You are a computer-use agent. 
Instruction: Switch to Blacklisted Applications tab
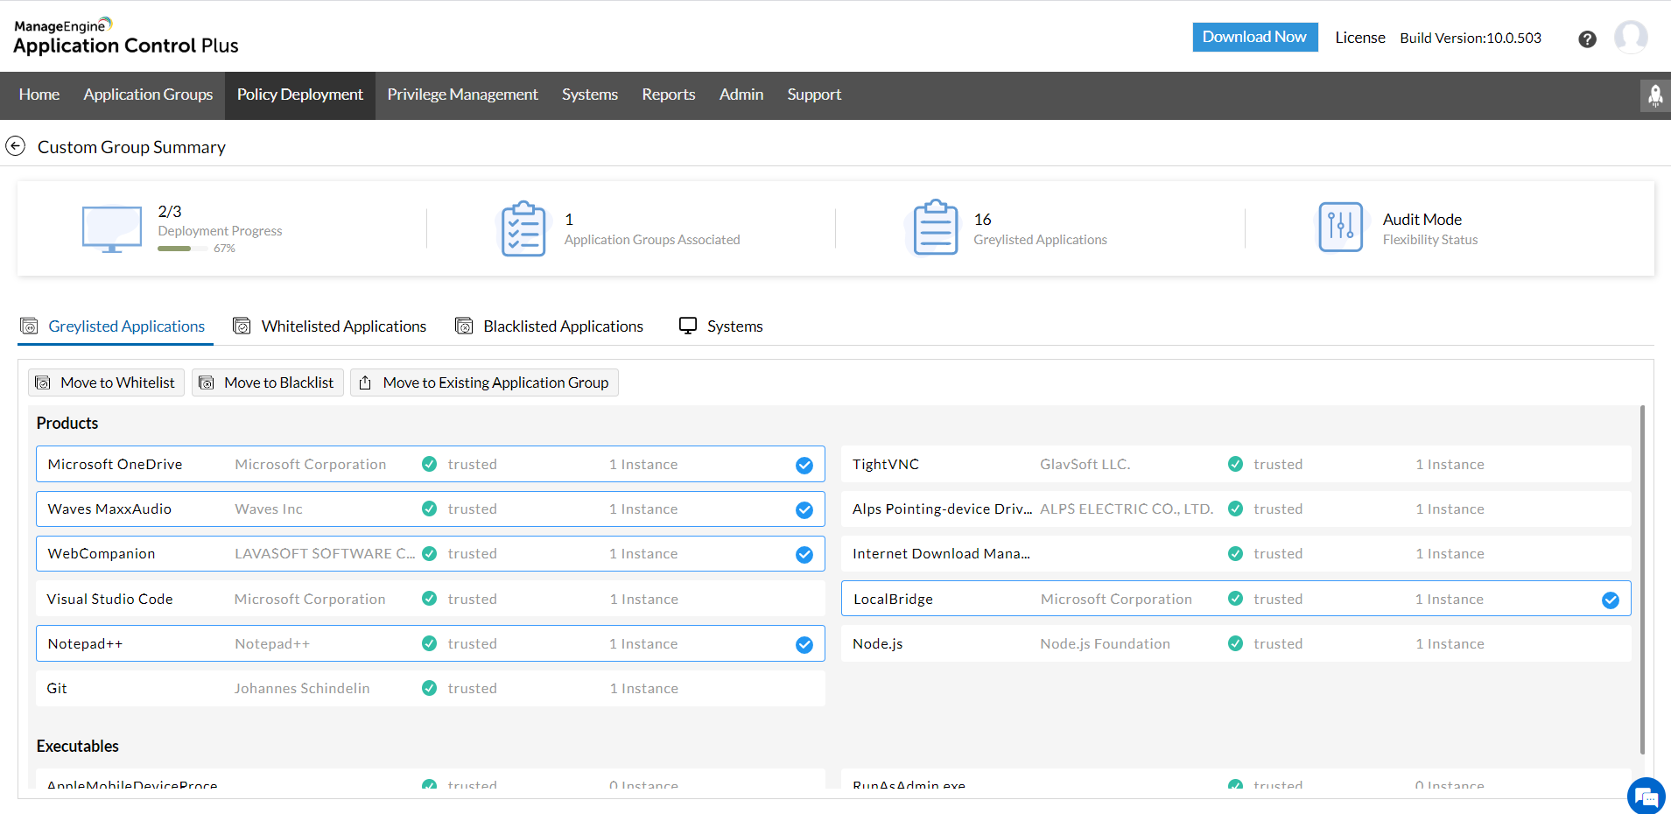563,326
